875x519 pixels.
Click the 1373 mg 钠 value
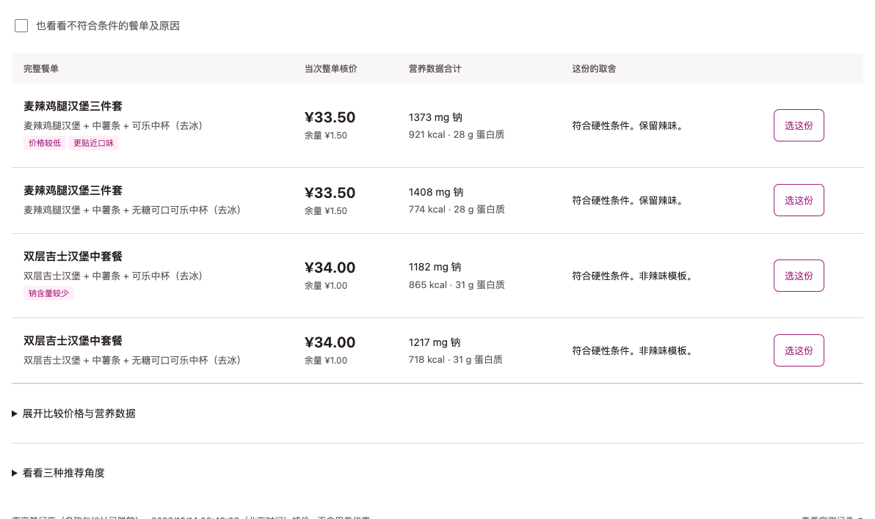click(435, 117)
